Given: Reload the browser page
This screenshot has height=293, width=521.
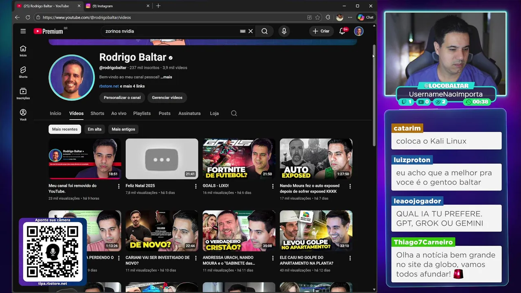Looking at the screenshot, I should coord(28,17).
